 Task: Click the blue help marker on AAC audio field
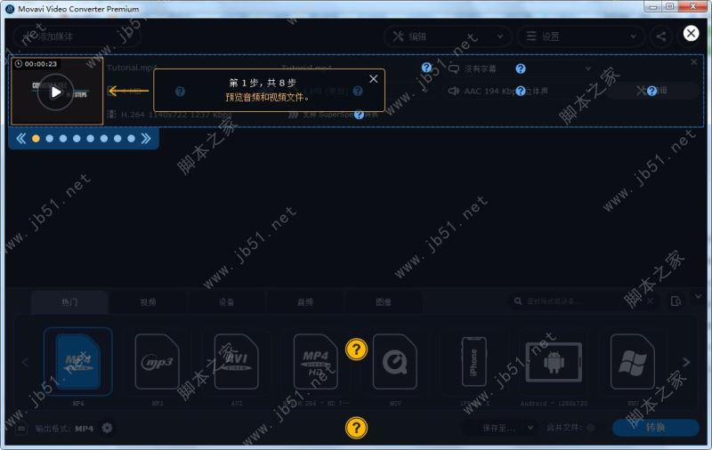[x=521, y=91]
